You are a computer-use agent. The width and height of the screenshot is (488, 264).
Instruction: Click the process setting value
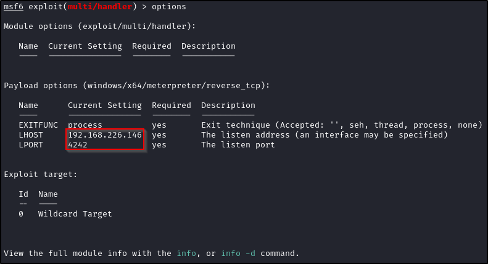(x=85, y=125)
